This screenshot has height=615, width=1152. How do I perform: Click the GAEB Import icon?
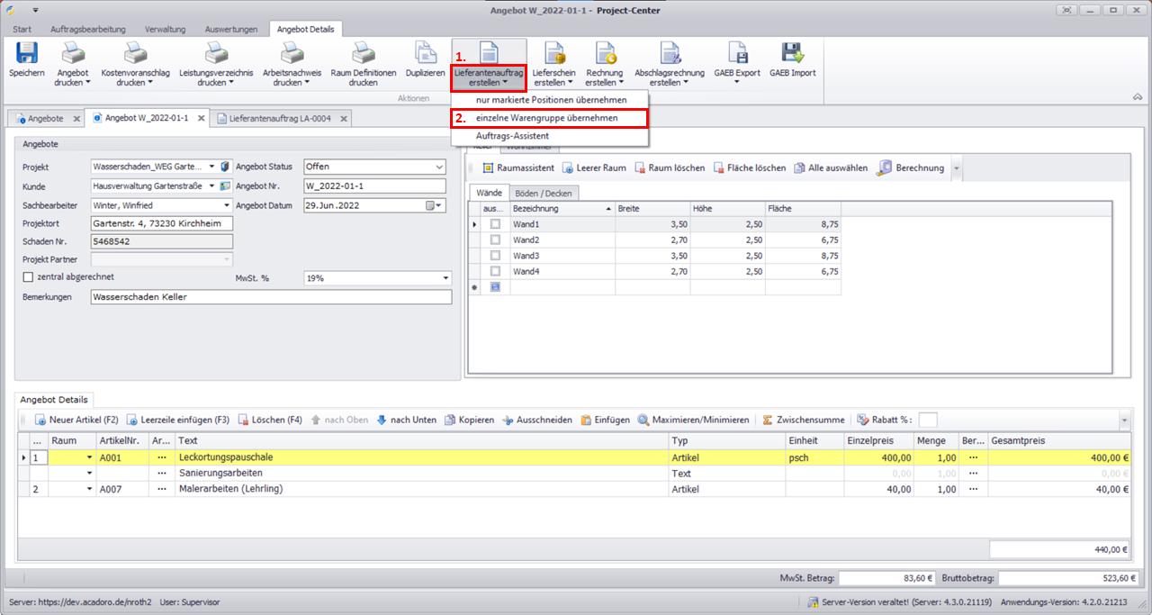[x=792, y=55]
